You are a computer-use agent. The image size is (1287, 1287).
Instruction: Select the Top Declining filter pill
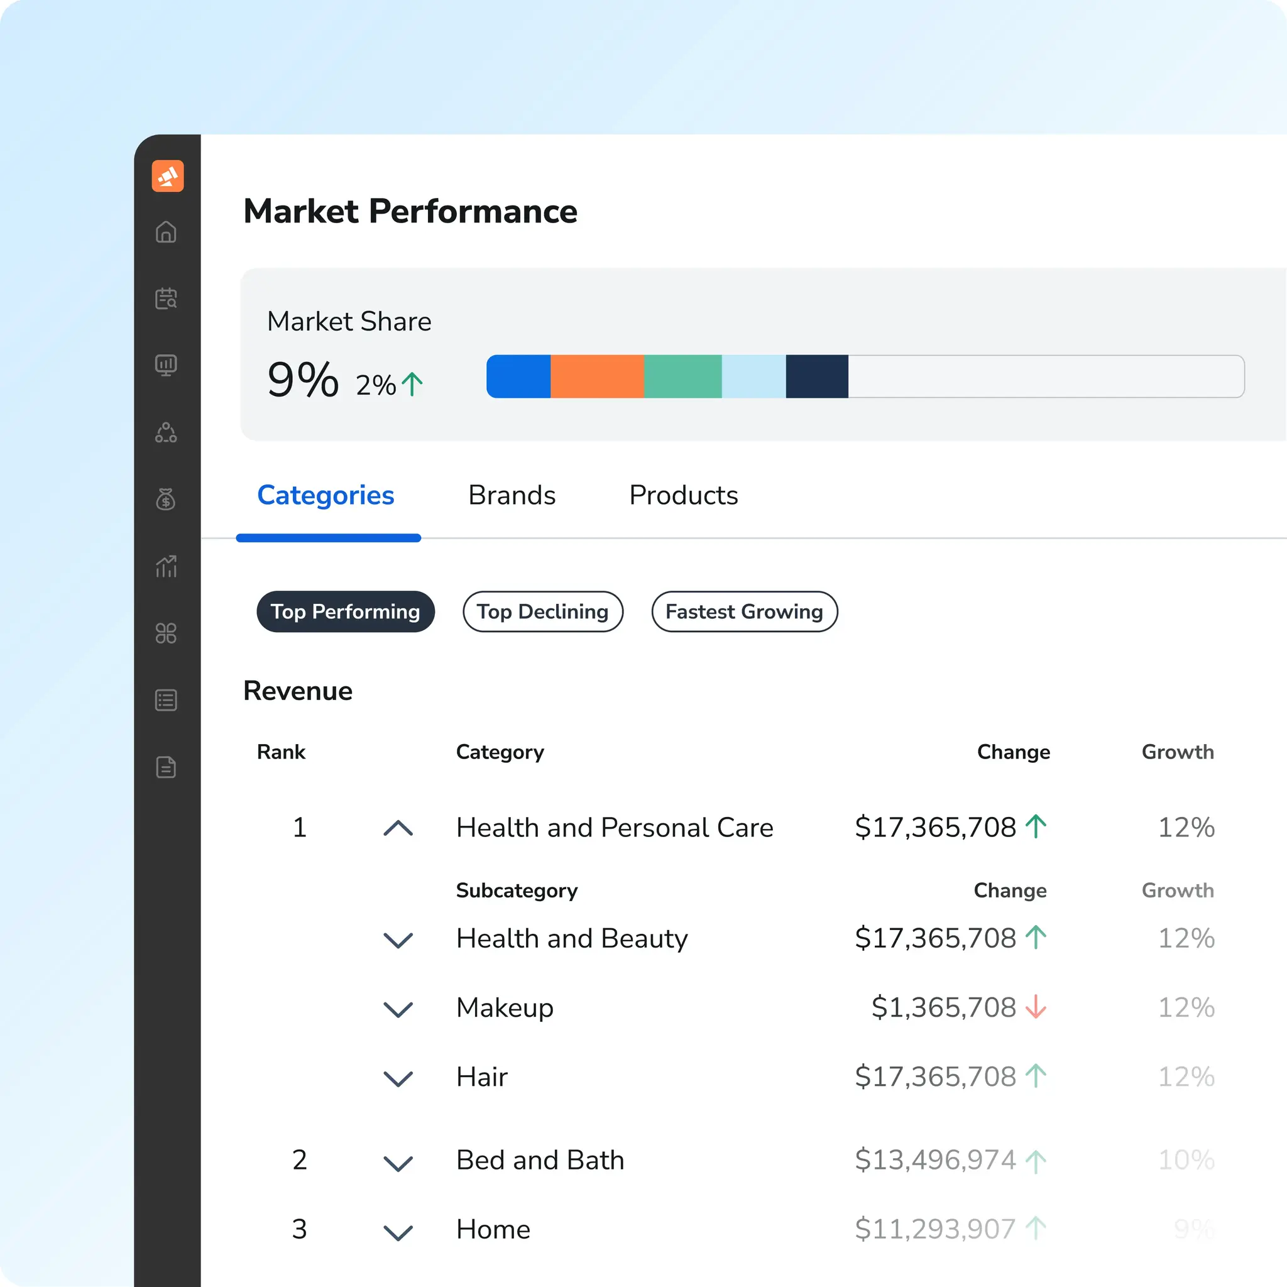542,611
